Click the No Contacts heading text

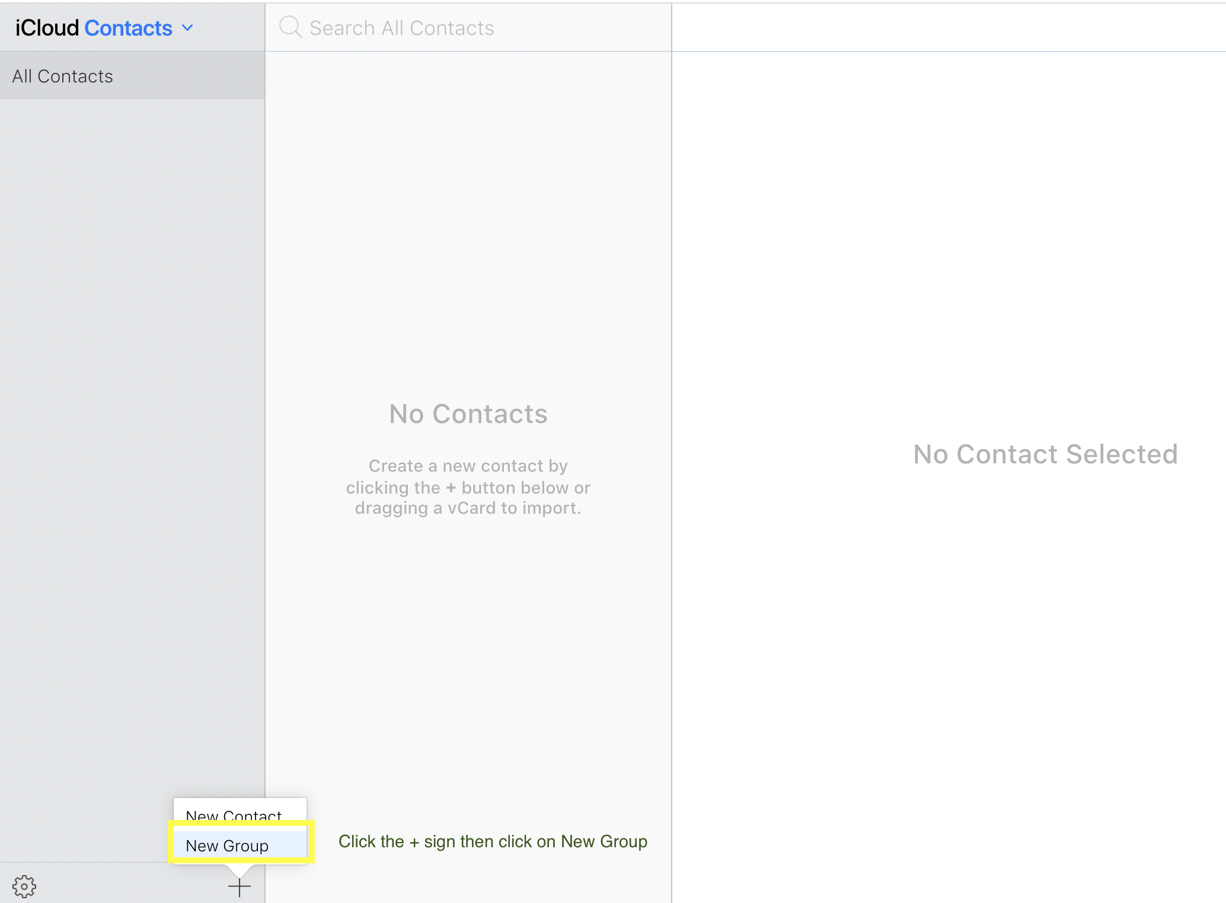468,414
